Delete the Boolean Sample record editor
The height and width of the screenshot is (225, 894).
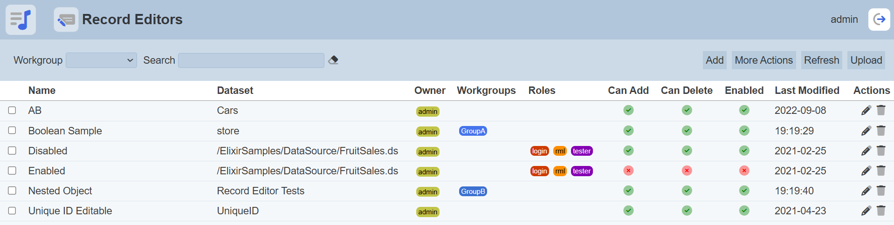coord(880,131)
